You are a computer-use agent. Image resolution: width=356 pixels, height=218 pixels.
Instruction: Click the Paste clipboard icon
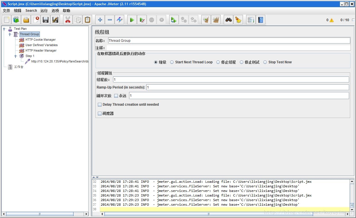click(x=87, y=20)
